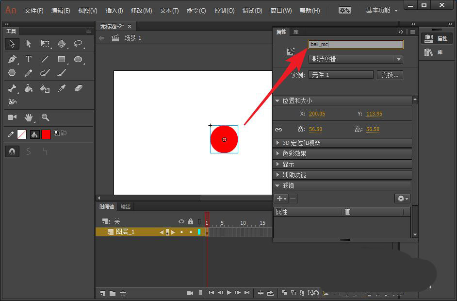Pick the Eyedropper tool
Viewport: 457px width, 301px height.
point(62,88)
